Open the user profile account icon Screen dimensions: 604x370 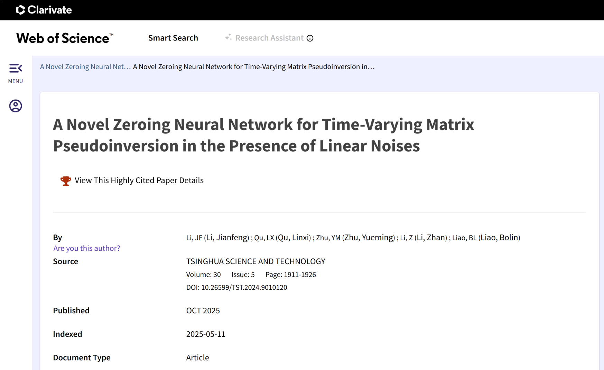16,106
